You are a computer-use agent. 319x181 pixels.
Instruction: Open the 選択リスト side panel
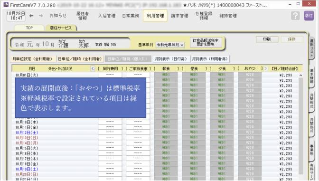point(312,48)
